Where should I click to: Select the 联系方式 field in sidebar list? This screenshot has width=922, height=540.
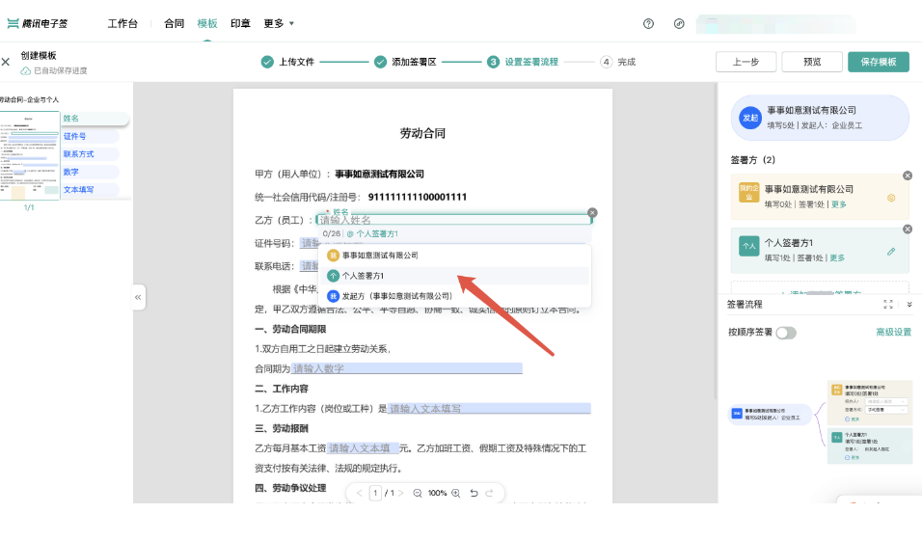point(91,154)
